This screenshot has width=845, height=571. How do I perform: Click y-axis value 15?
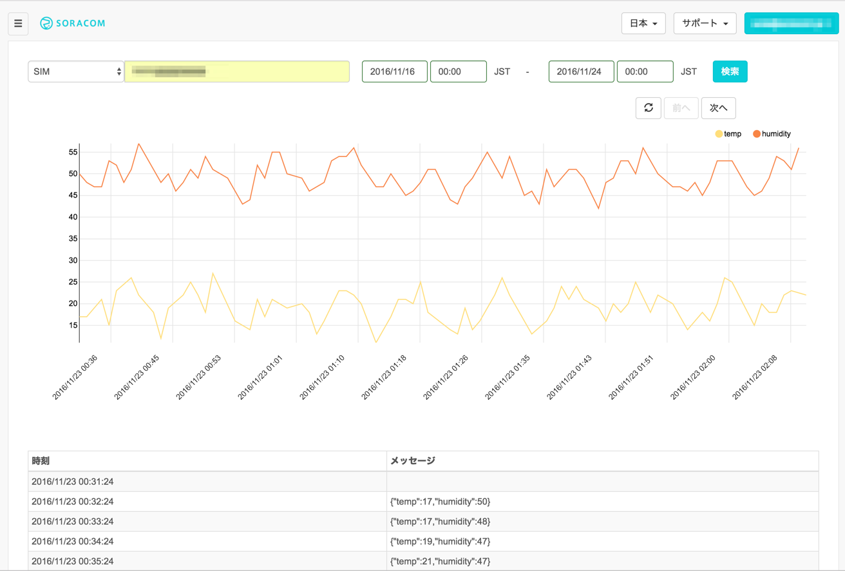pos(73,325)
